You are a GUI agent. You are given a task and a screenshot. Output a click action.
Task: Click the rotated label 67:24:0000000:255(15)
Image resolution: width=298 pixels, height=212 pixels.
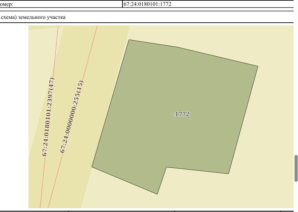[x=71, y=116]
